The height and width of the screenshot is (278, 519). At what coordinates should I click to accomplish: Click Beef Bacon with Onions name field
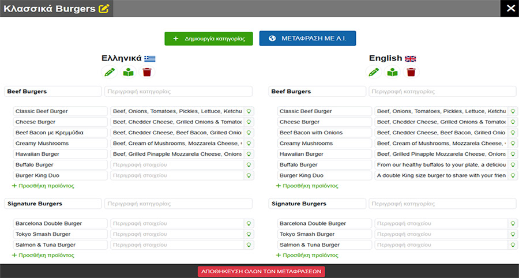pyautogui.click(x=324, y=133)
